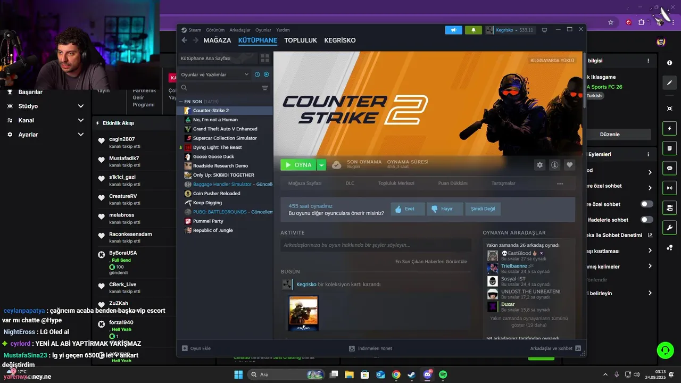Open the Play button options dropdown arrow
Image resolution: width=681 pixels, height=383 pixels.
tap(321, 165)
